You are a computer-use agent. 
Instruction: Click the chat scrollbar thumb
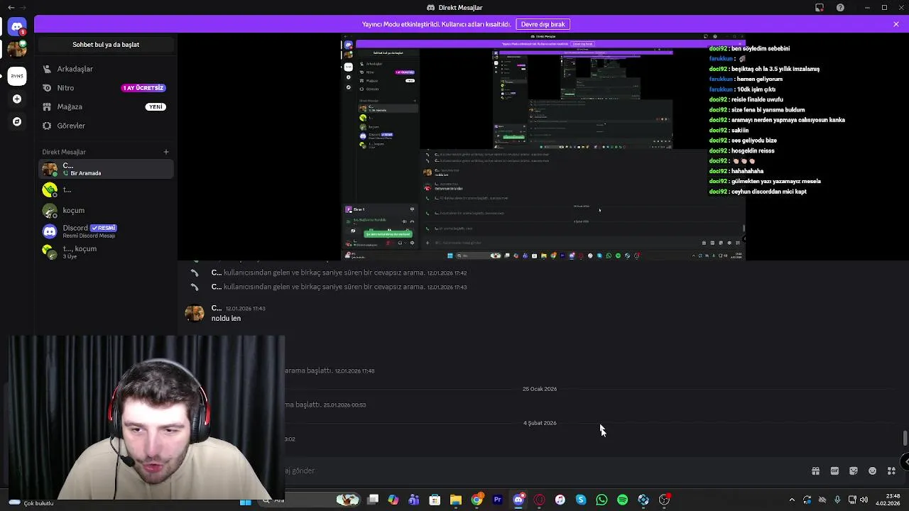tap(905, 438)
